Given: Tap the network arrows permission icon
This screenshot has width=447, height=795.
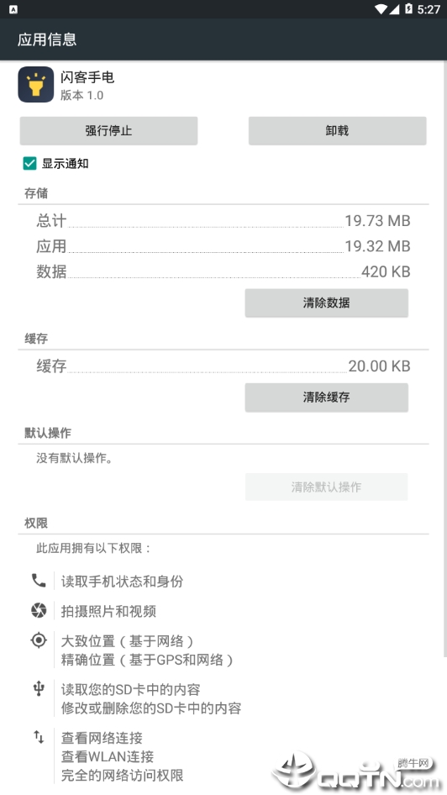Looking at the screenshot, I should 39,737.
